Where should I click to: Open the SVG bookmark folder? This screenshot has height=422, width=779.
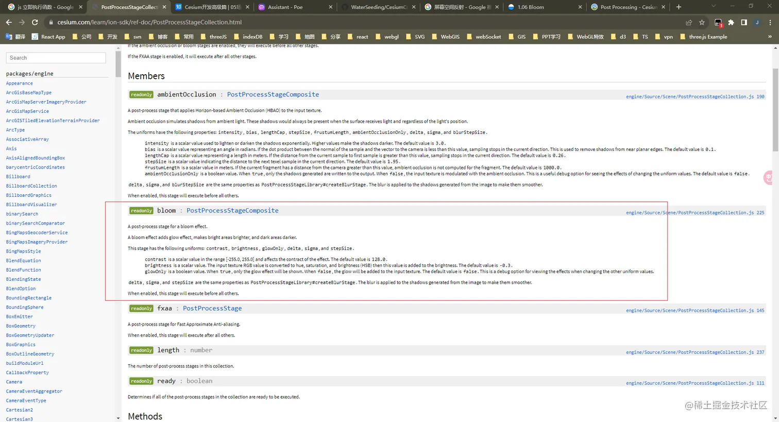415,37
